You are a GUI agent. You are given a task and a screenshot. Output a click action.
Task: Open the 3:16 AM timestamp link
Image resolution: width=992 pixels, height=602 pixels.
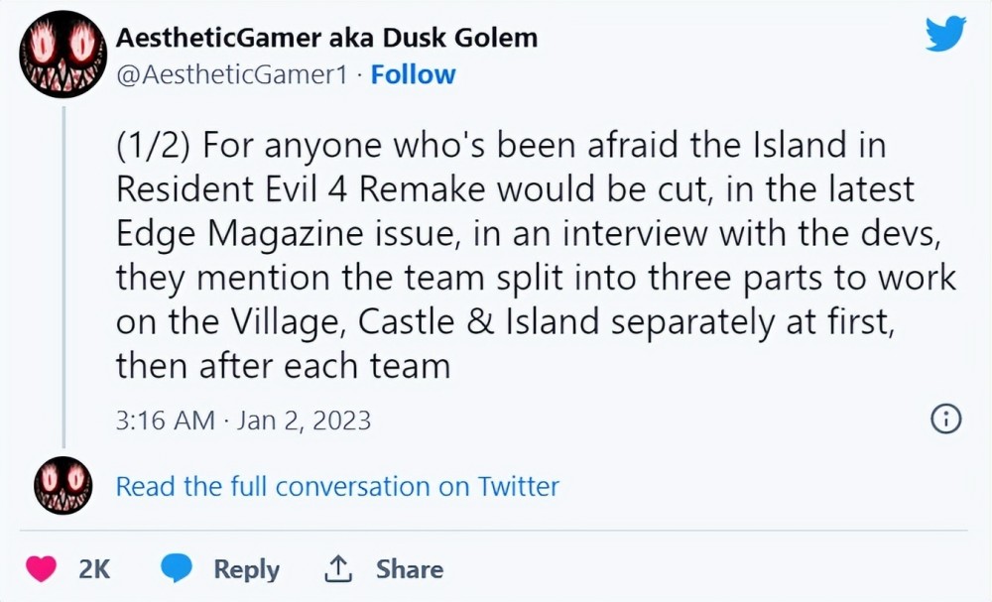165,420
